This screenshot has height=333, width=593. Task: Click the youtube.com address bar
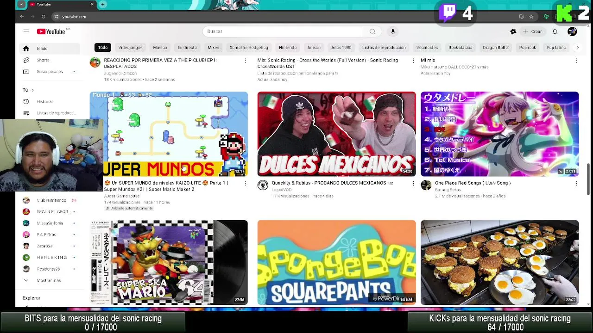click(x=283, y=17)
